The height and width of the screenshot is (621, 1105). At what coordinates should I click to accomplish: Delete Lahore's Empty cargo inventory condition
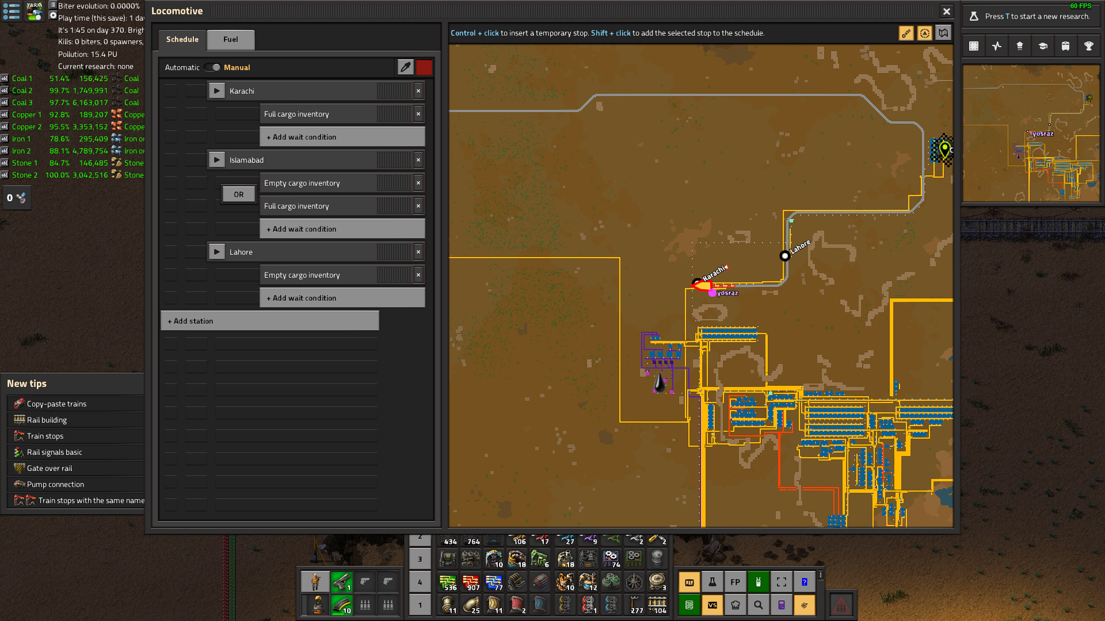click(418, 275)
